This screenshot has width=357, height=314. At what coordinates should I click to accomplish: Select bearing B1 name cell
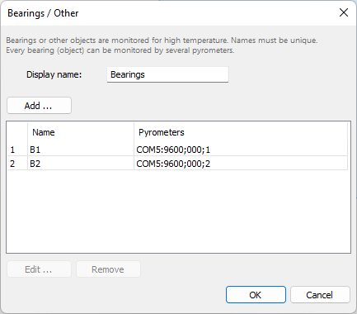(x=81, y=150)
